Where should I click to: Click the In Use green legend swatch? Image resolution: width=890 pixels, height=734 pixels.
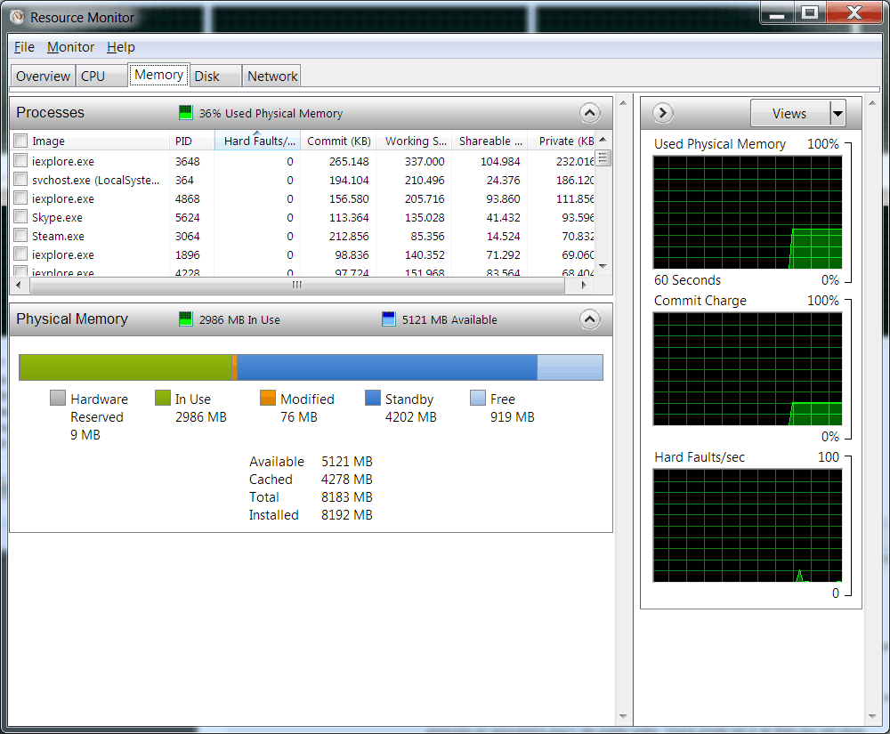[162, 398]
